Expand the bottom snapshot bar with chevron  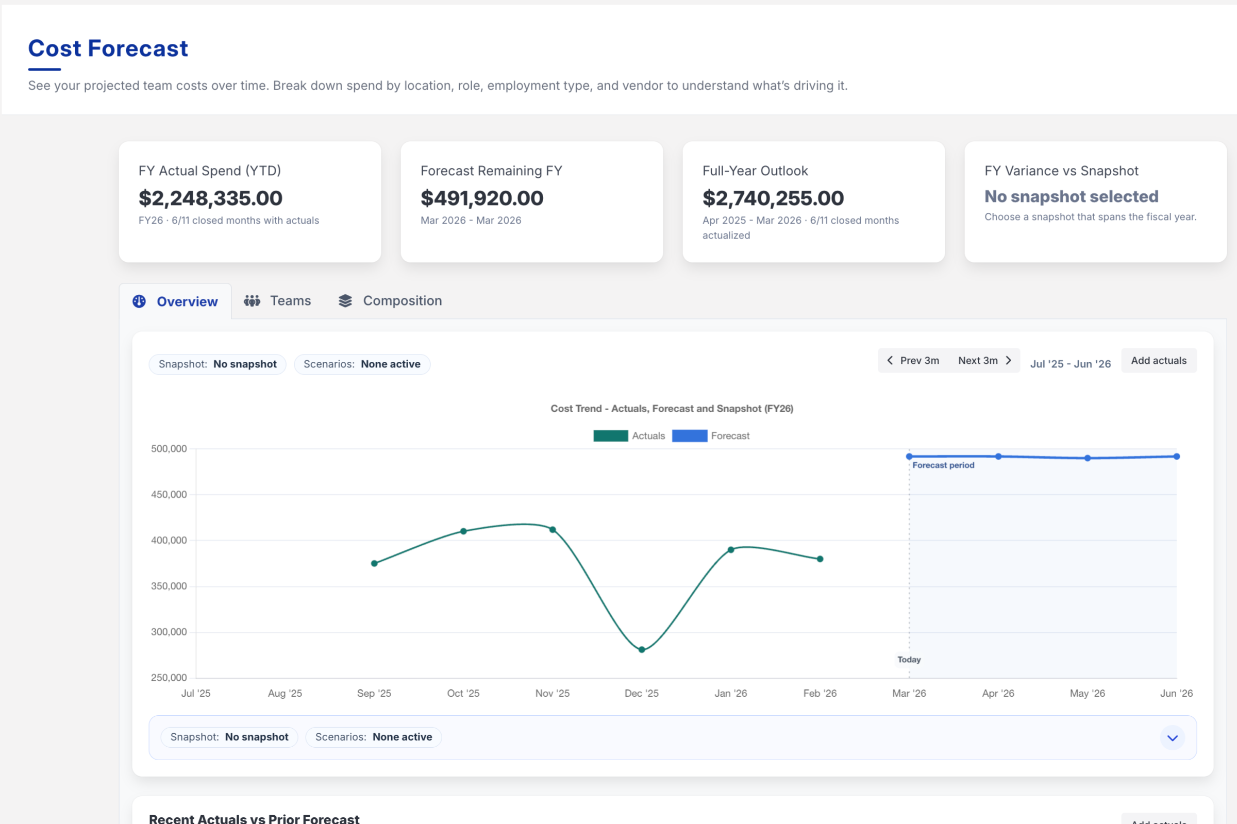1172,737
